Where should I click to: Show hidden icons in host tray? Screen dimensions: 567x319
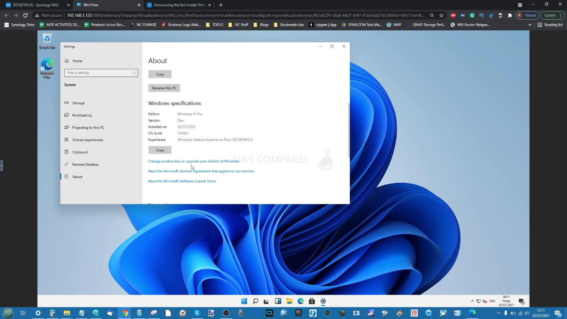click(x=498, y=313)
